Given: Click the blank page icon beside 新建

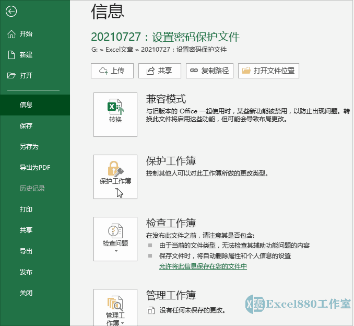Looking at the screenshot, I should coord(11,55).
